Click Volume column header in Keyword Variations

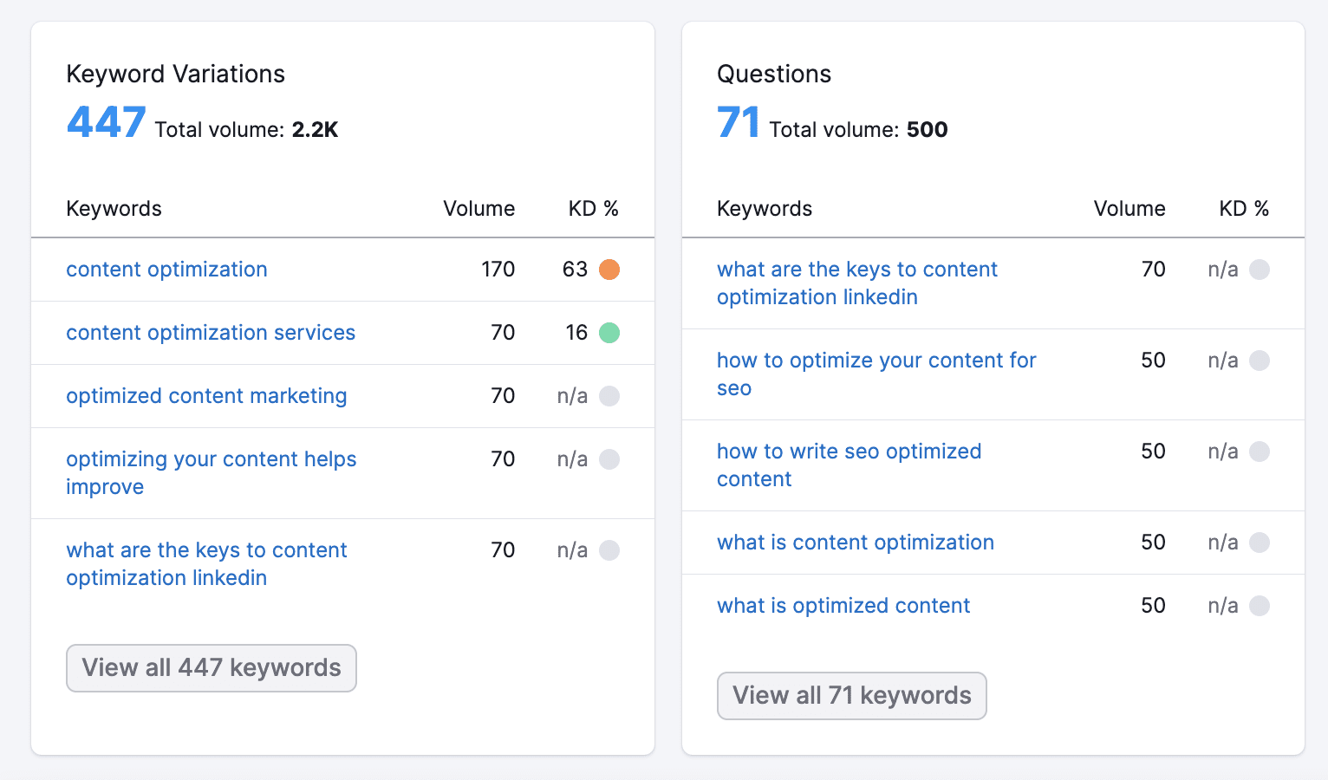tap(478, 209)
